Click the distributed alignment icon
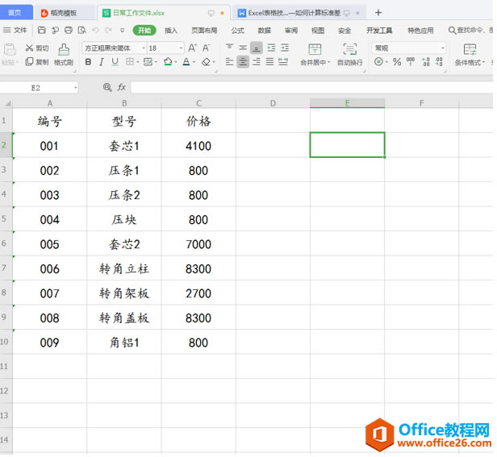Viewport: 497px width, 457px height. [283, 61]
